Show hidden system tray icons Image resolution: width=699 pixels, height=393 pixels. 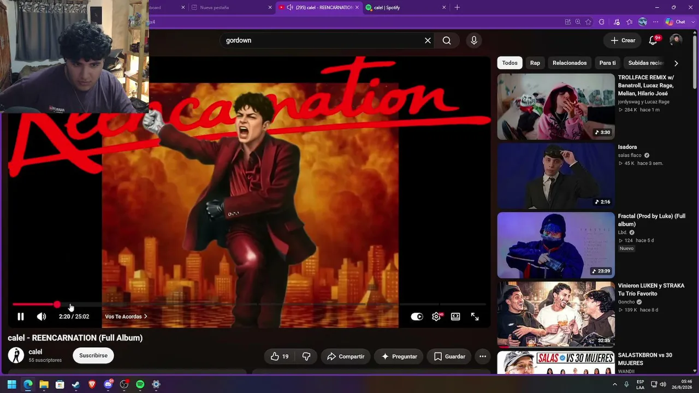pos(614,384)
